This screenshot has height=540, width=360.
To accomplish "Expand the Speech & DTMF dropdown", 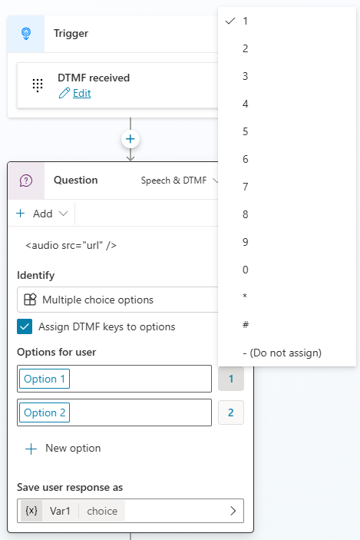I will point(179,181).
